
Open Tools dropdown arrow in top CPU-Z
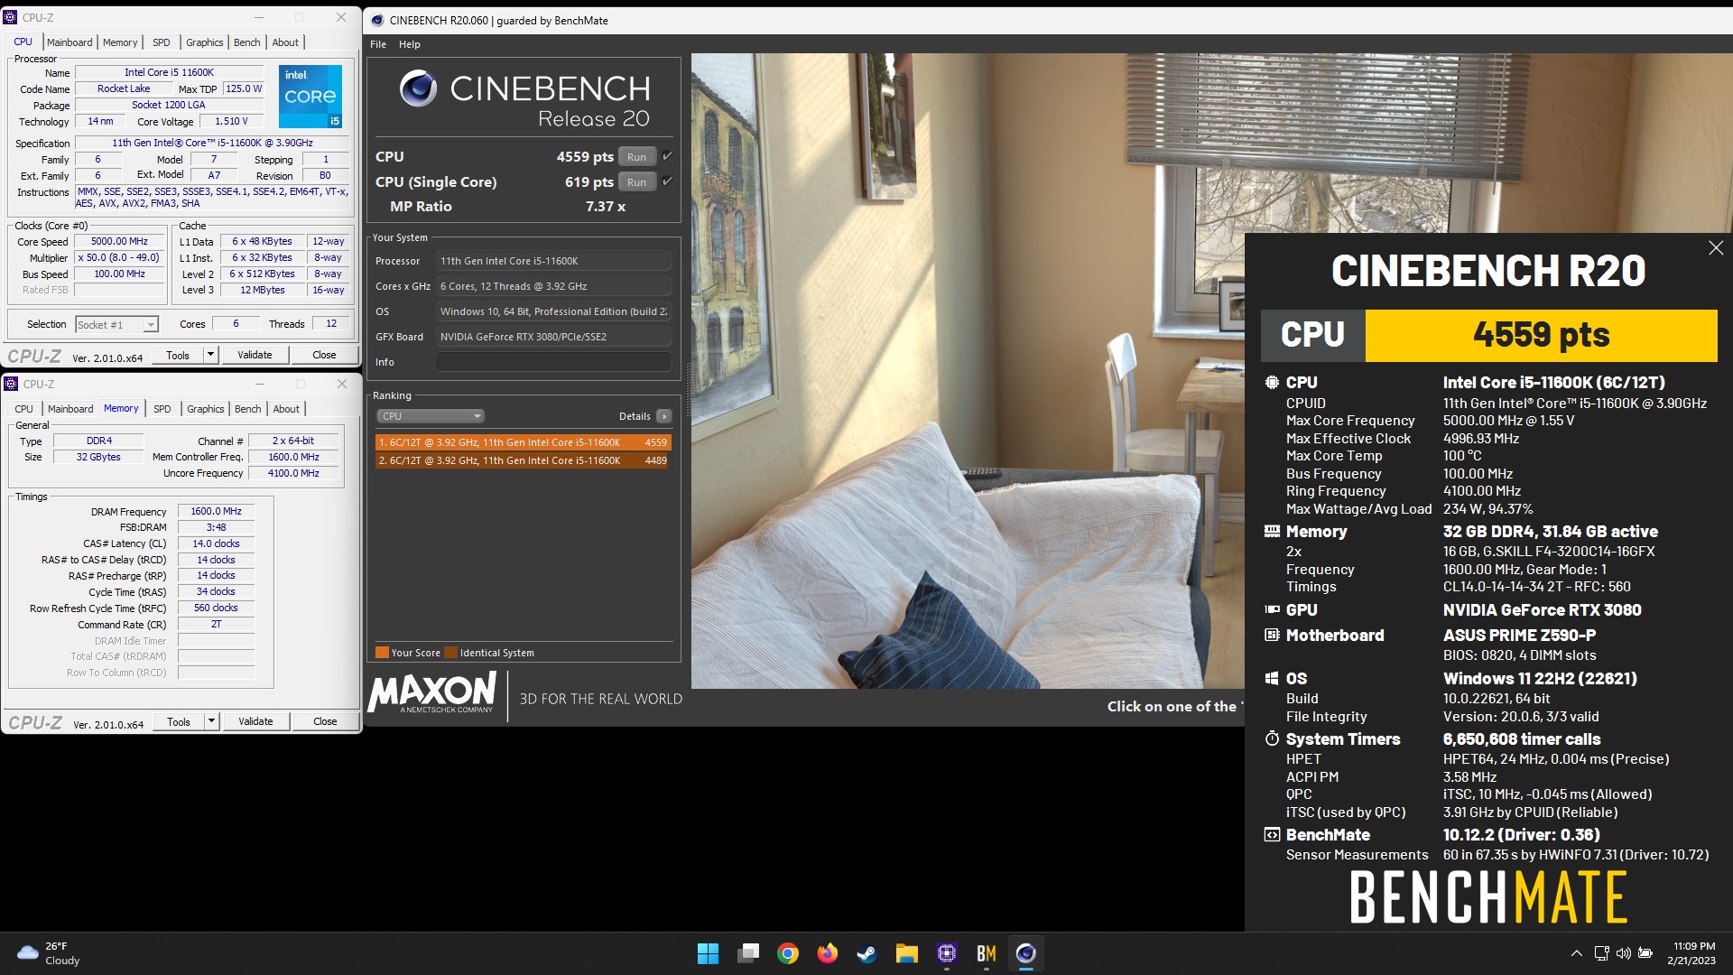[x=210, y=355]
